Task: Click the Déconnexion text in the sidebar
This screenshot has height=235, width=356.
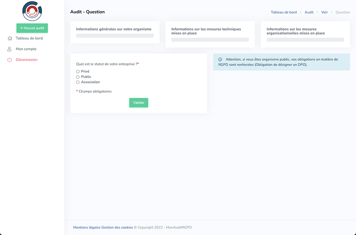Action: [27, 60]
